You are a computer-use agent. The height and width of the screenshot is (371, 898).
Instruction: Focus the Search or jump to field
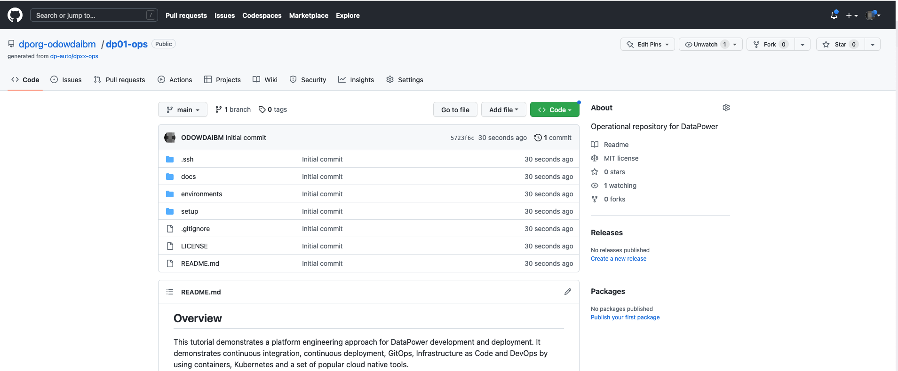(94, 15)
